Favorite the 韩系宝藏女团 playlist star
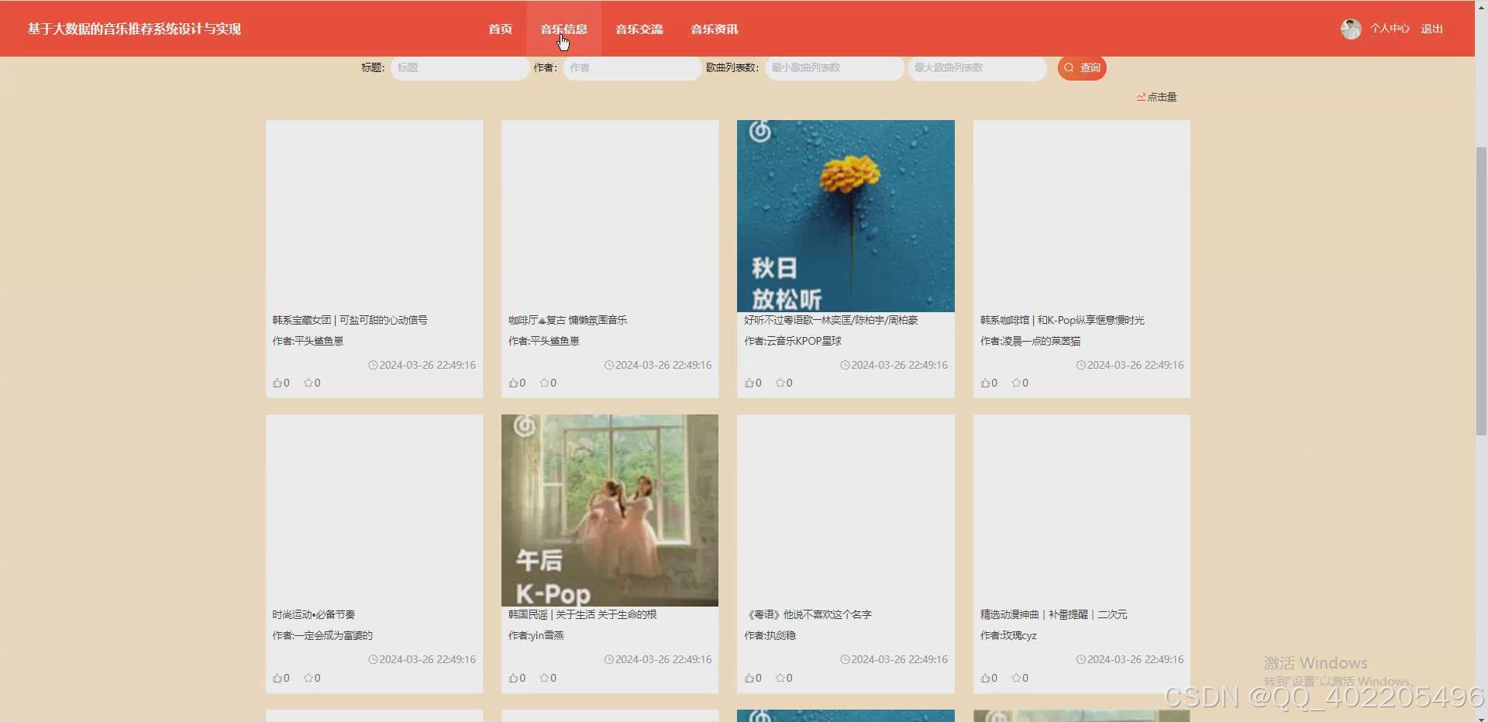This screenshot has height=722, width=1488. pyautogui.click(x=312, y=383)
